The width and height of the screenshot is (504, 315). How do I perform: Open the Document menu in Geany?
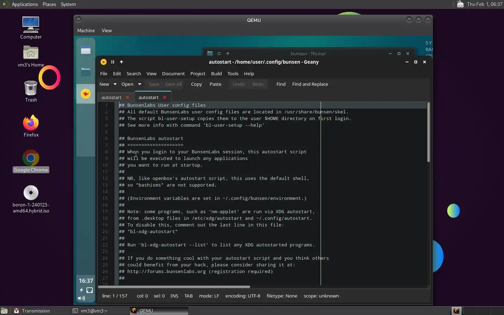click(173, 73)
